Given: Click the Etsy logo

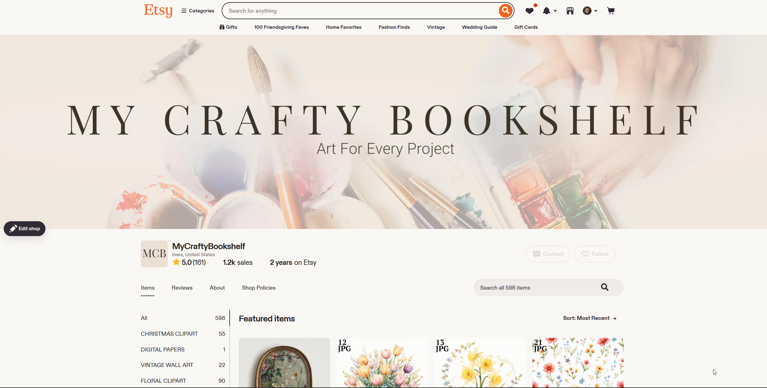Looking at the screenshot, I should click(158, 11).
